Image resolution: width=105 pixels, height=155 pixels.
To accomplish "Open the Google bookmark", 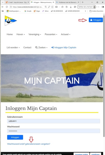I will 28,11.
